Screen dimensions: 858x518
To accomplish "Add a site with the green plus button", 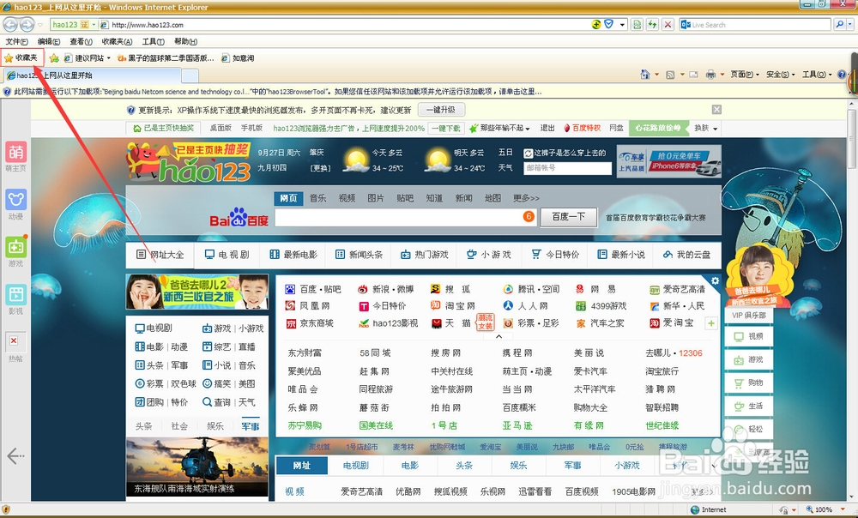I will pyautogui.click(x=710, y=323).
